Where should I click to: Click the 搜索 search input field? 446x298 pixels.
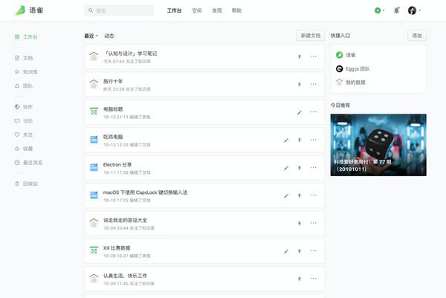117,11
